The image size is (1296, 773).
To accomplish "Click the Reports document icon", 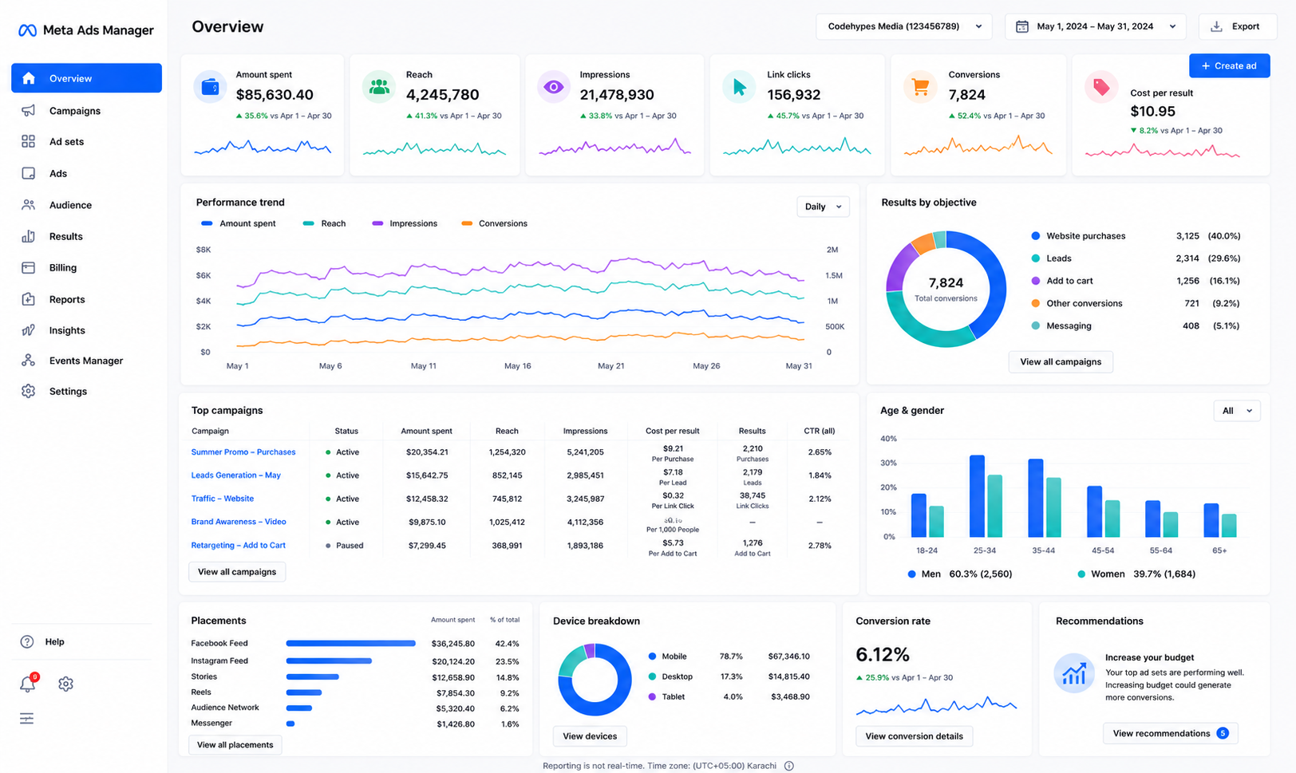I will click(x=28, y=299).
